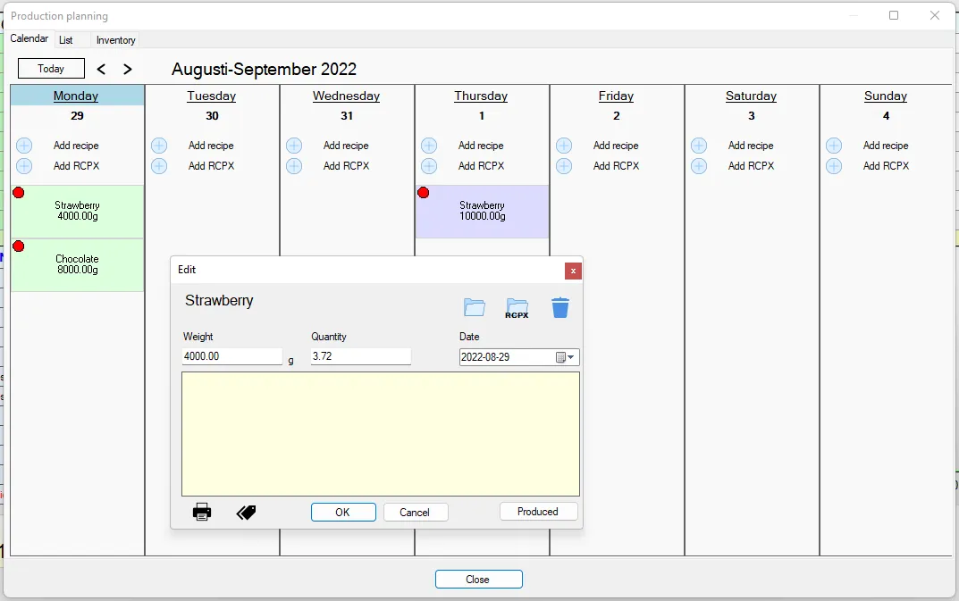Click red status dot on Thursday Strawberry entry
Viewport: 959px width, 601px height.
pos(424,193)
